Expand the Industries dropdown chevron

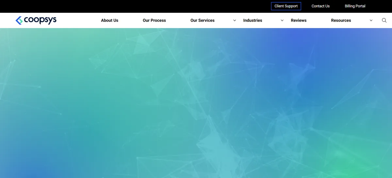click(282, 20)
